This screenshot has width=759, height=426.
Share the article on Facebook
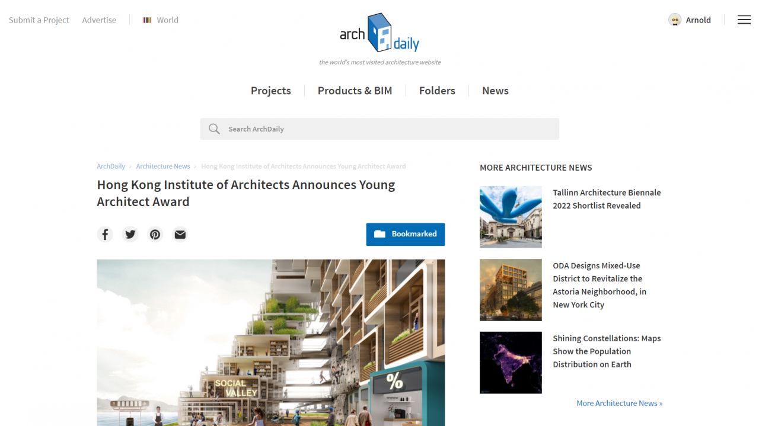[105, 235]
